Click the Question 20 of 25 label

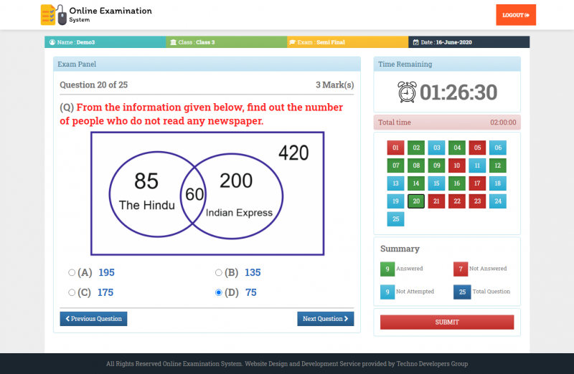[x=94, y=85]
